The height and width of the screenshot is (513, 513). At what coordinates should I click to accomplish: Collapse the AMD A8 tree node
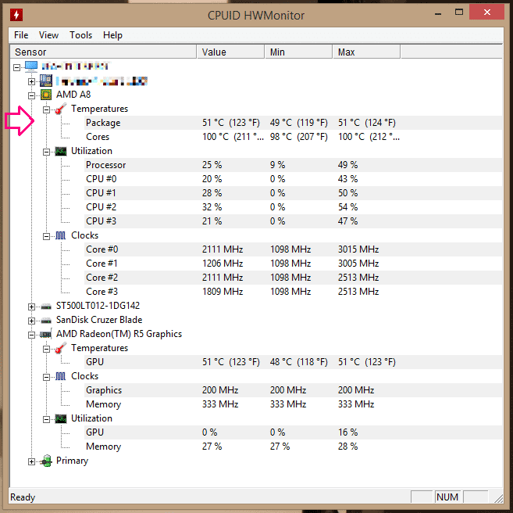pos(32,95)
